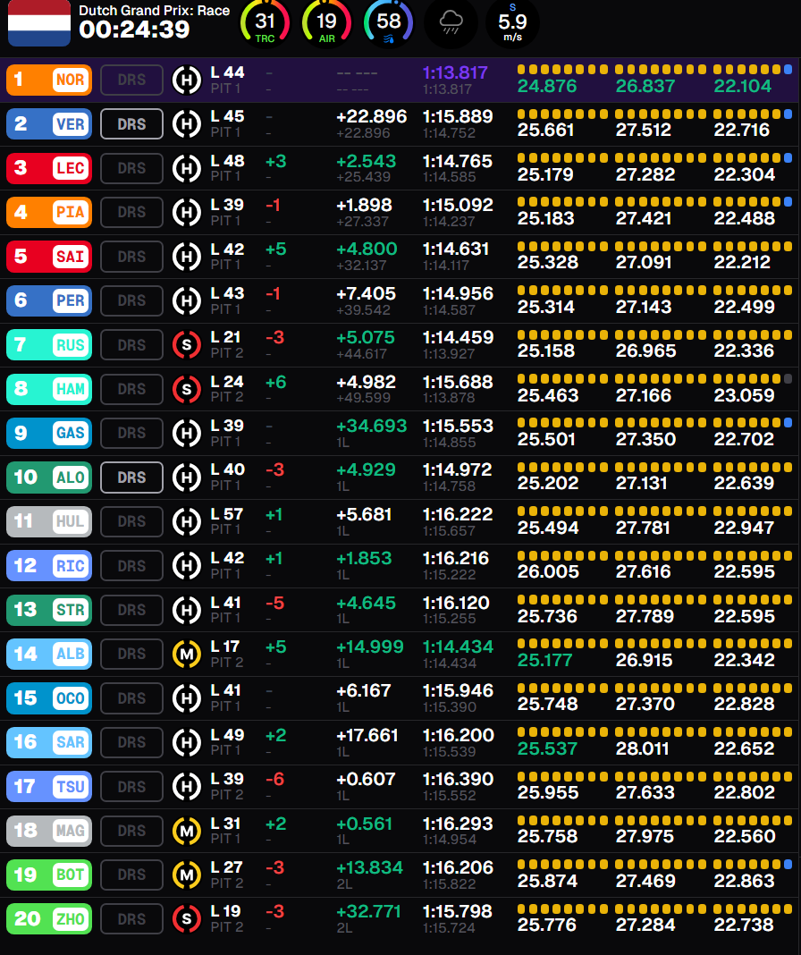Click ALO's sector 3 time 22.639
The image size is (801, 955).
point(744,484)
